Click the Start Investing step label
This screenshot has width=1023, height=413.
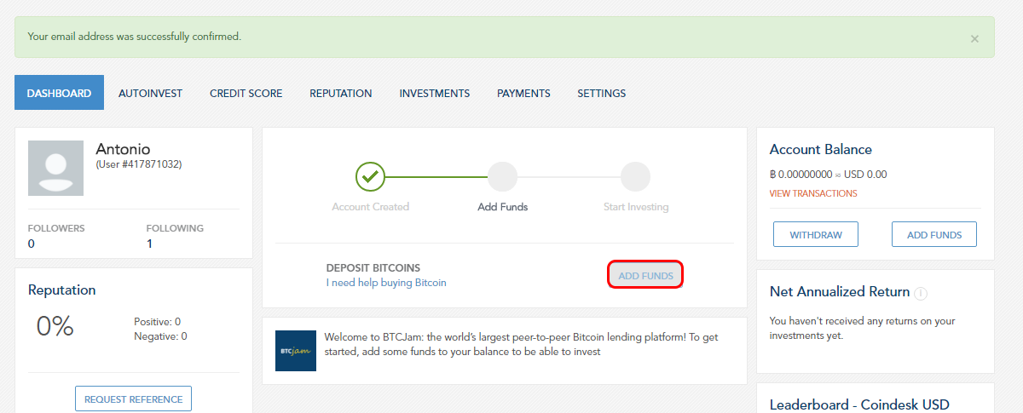pos(635,207)
